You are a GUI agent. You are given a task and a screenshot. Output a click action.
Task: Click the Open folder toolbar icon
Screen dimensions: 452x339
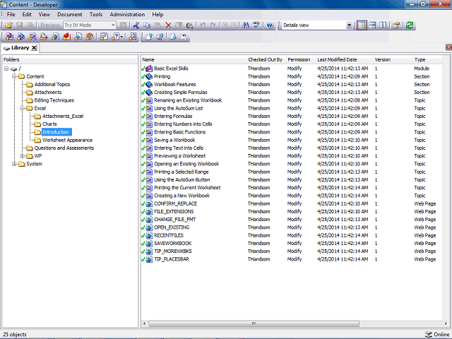8,25
